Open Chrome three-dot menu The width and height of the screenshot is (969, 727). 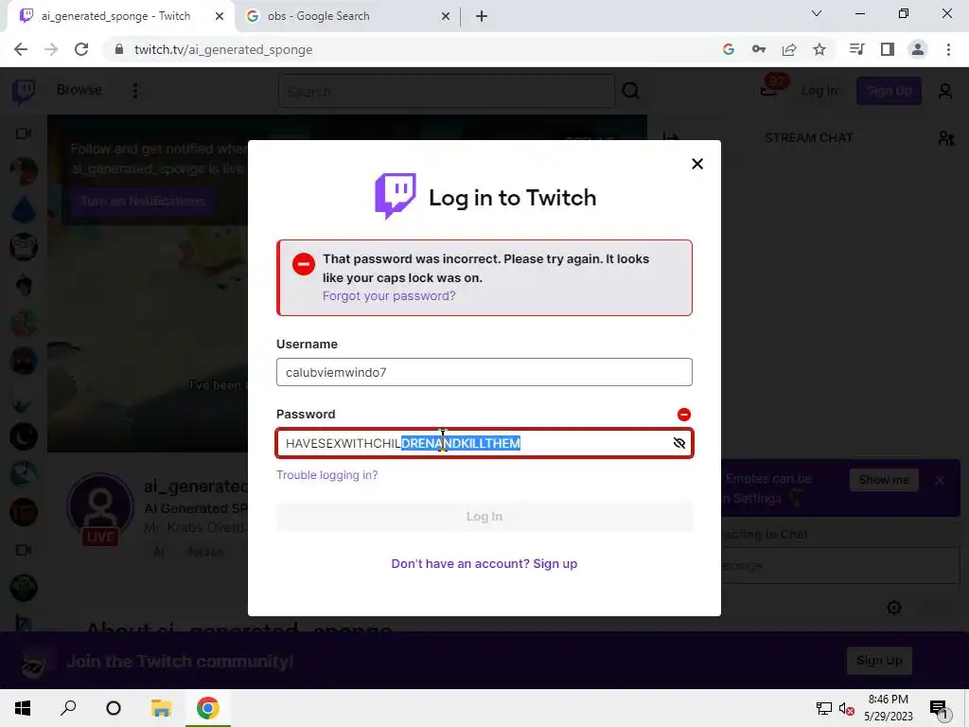coord(948,49)
